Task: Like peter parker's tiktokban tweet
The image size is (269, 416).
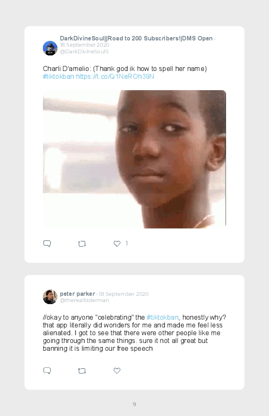Action: coord(117,370)
